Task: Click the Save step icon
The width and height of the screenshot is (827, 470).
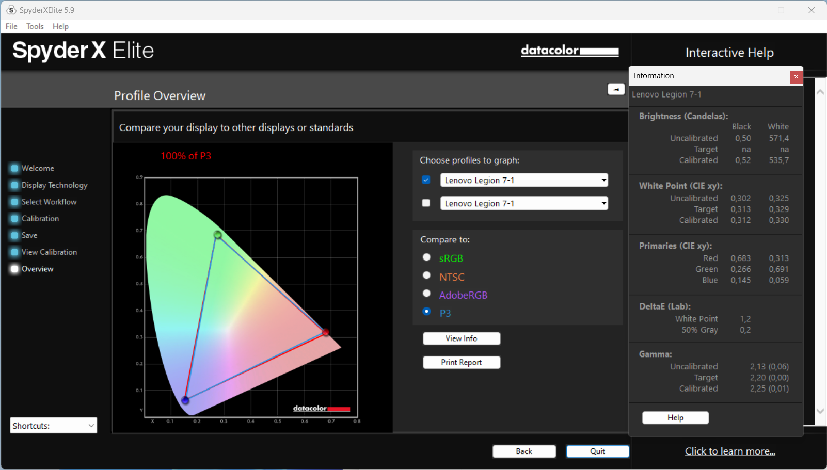Action: [x=14, y=235]
